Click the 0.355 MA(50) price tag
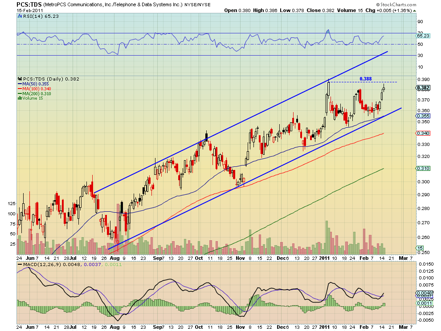 423,116
